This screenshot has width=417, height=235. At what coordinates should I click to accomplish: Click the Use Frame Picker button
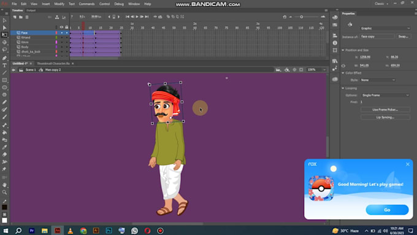(x=385, y=110)
